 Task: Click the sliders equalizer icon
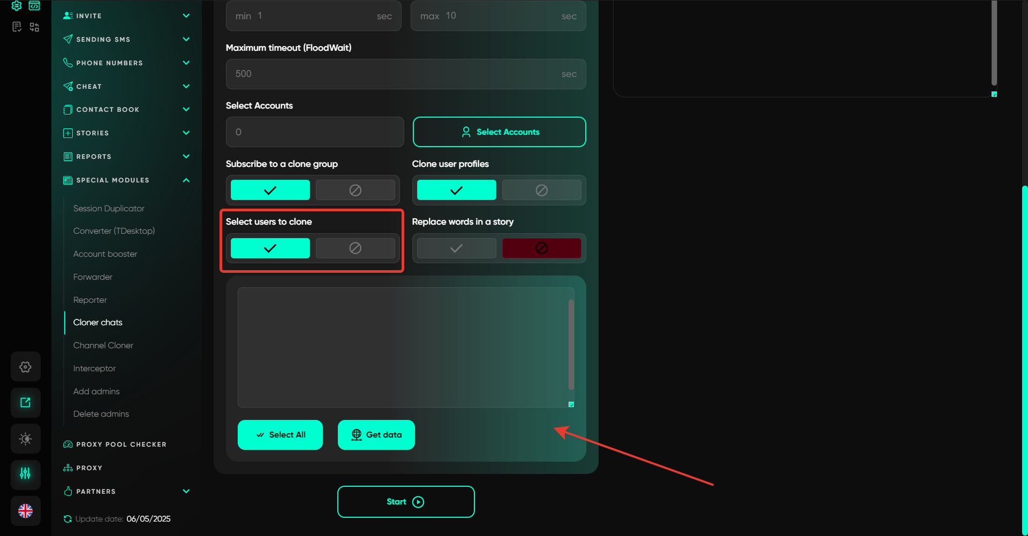click(25, 474)
